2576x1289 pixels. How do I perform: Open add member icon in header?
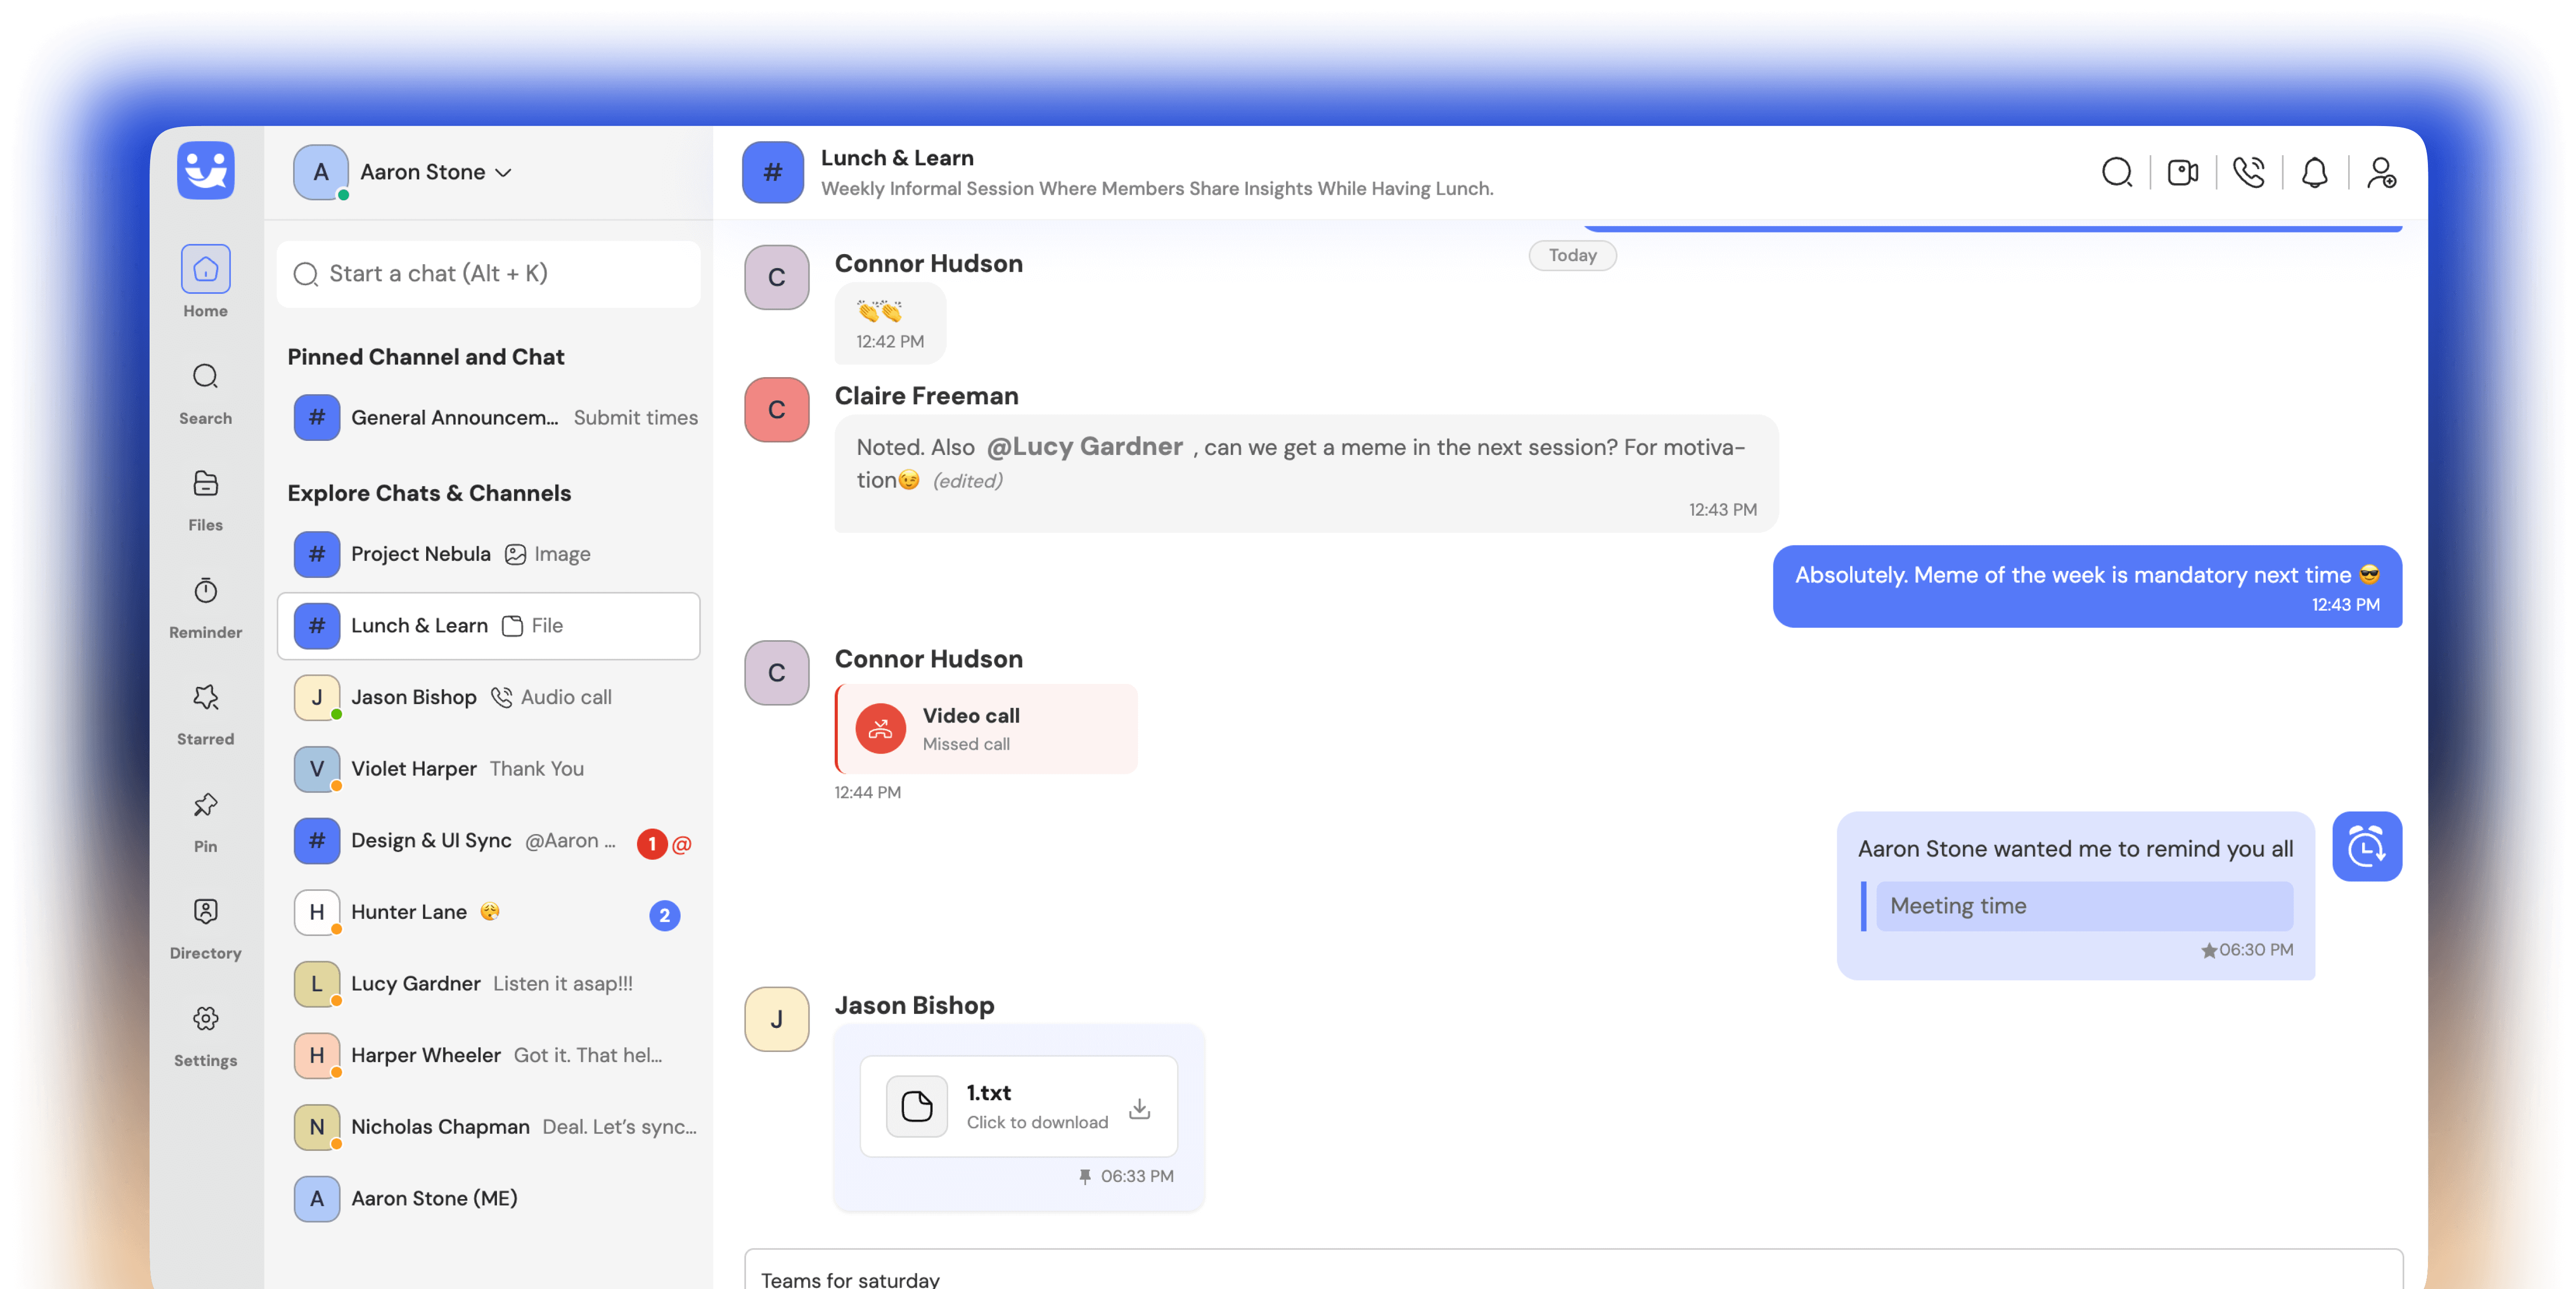(x=2381, y=173)
